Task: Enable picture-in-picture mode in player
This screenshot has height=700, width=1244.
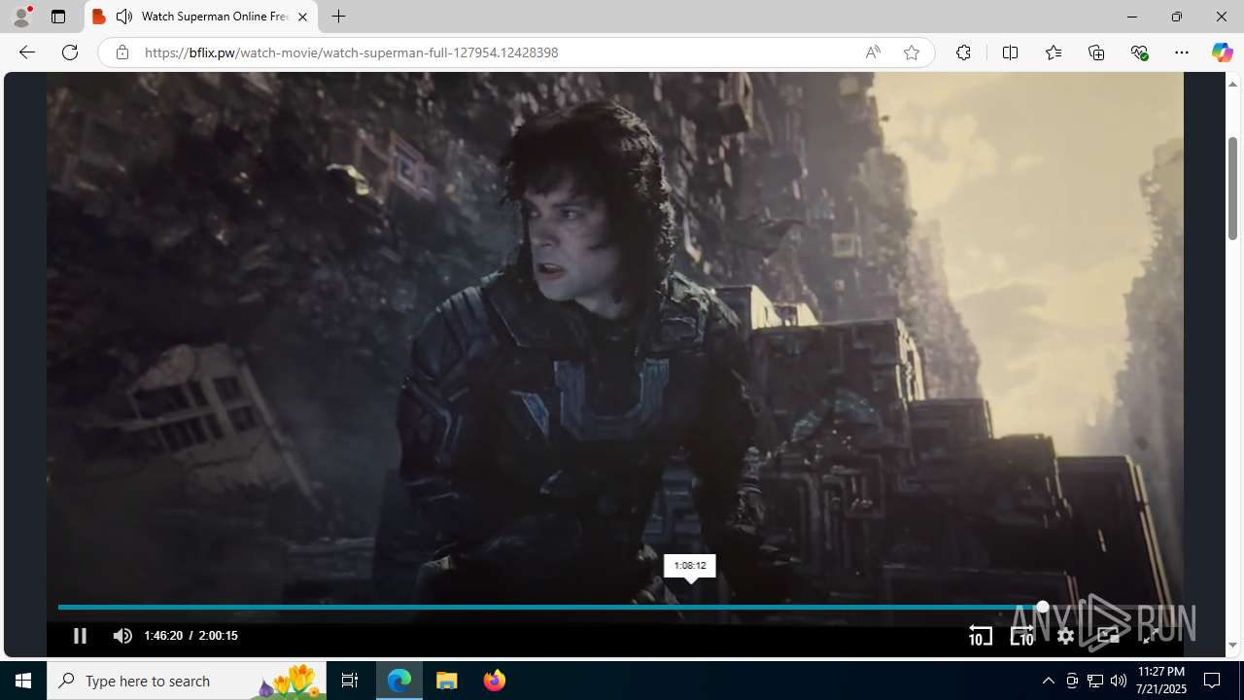Action: (1108, 636)
